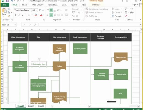The image size is (143, 110).
Task: Click the Undo arrow
Action: 12,1
